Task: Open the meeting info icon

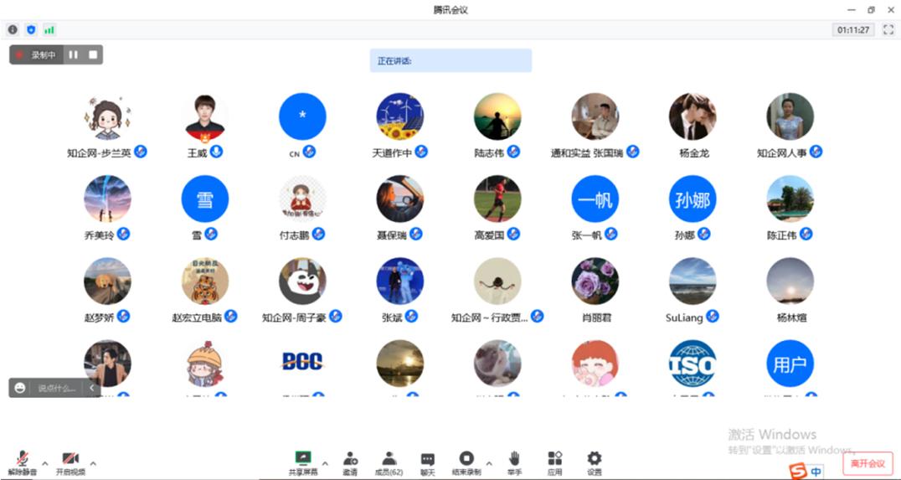Action: [13, 30]
